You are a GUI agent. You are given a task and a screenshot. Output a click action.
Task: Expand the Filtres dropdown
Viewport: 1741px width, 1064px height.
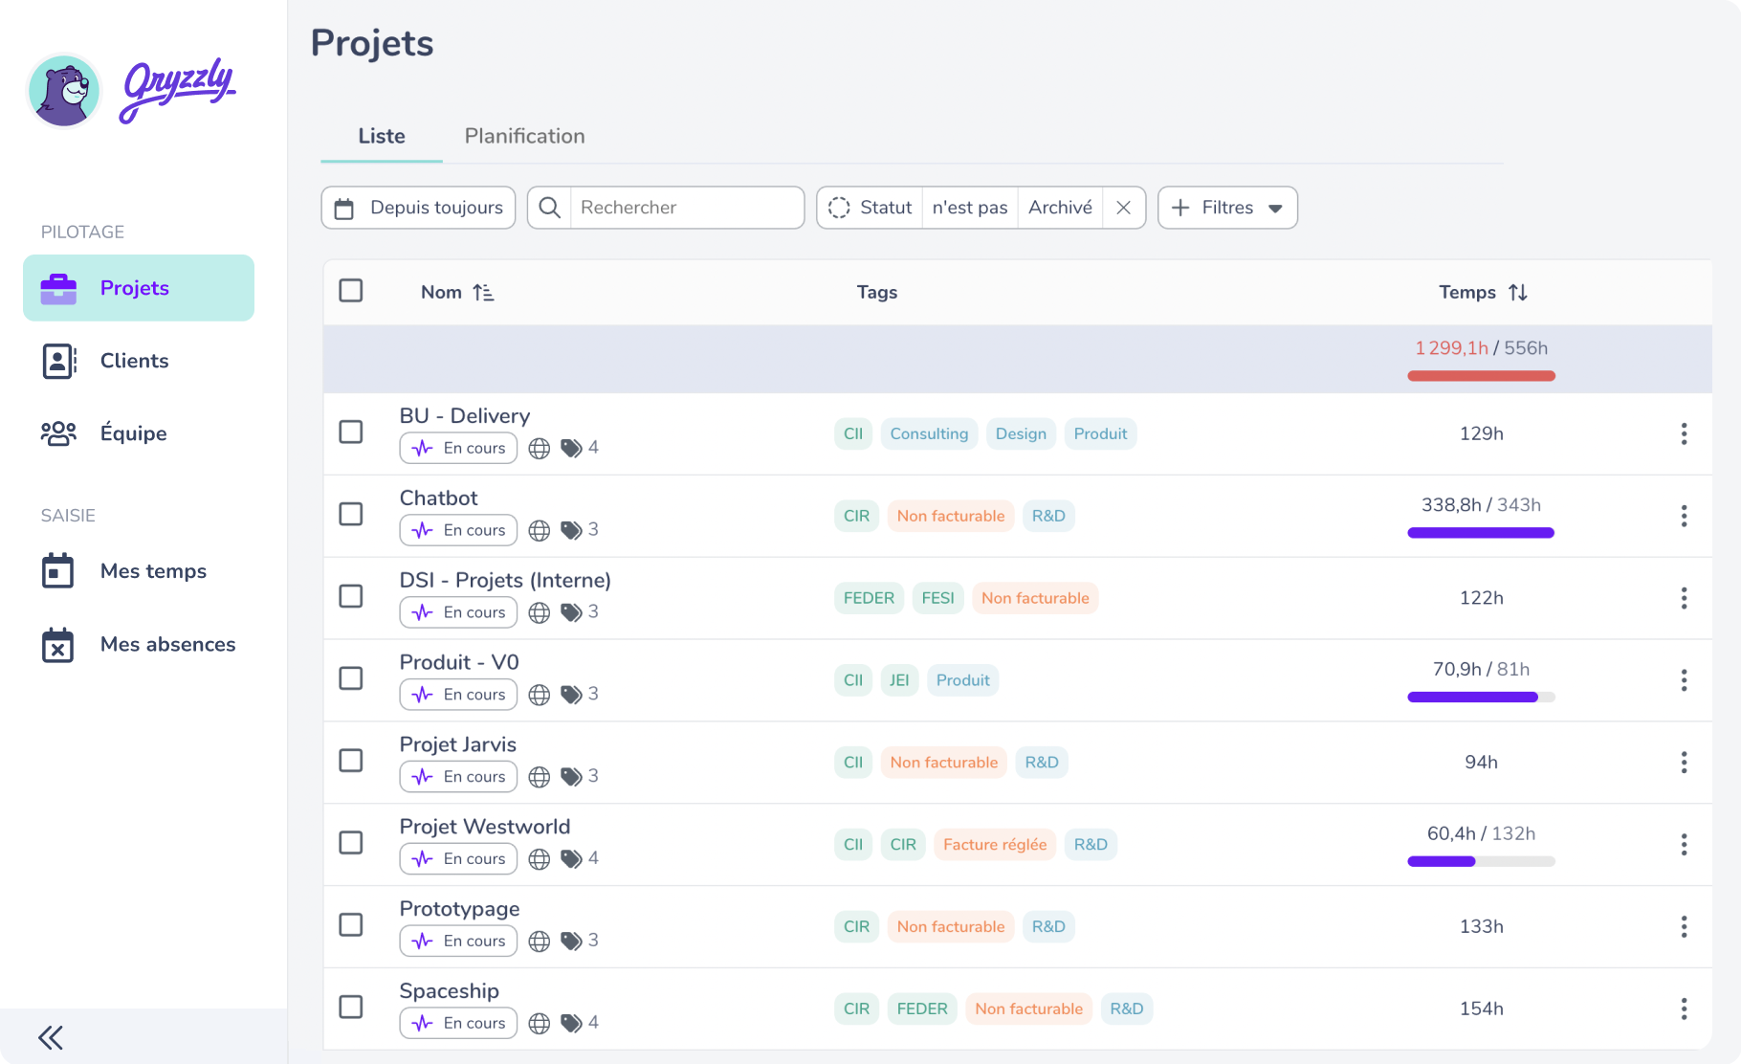pyautogui.click(x=1227, y=208)
